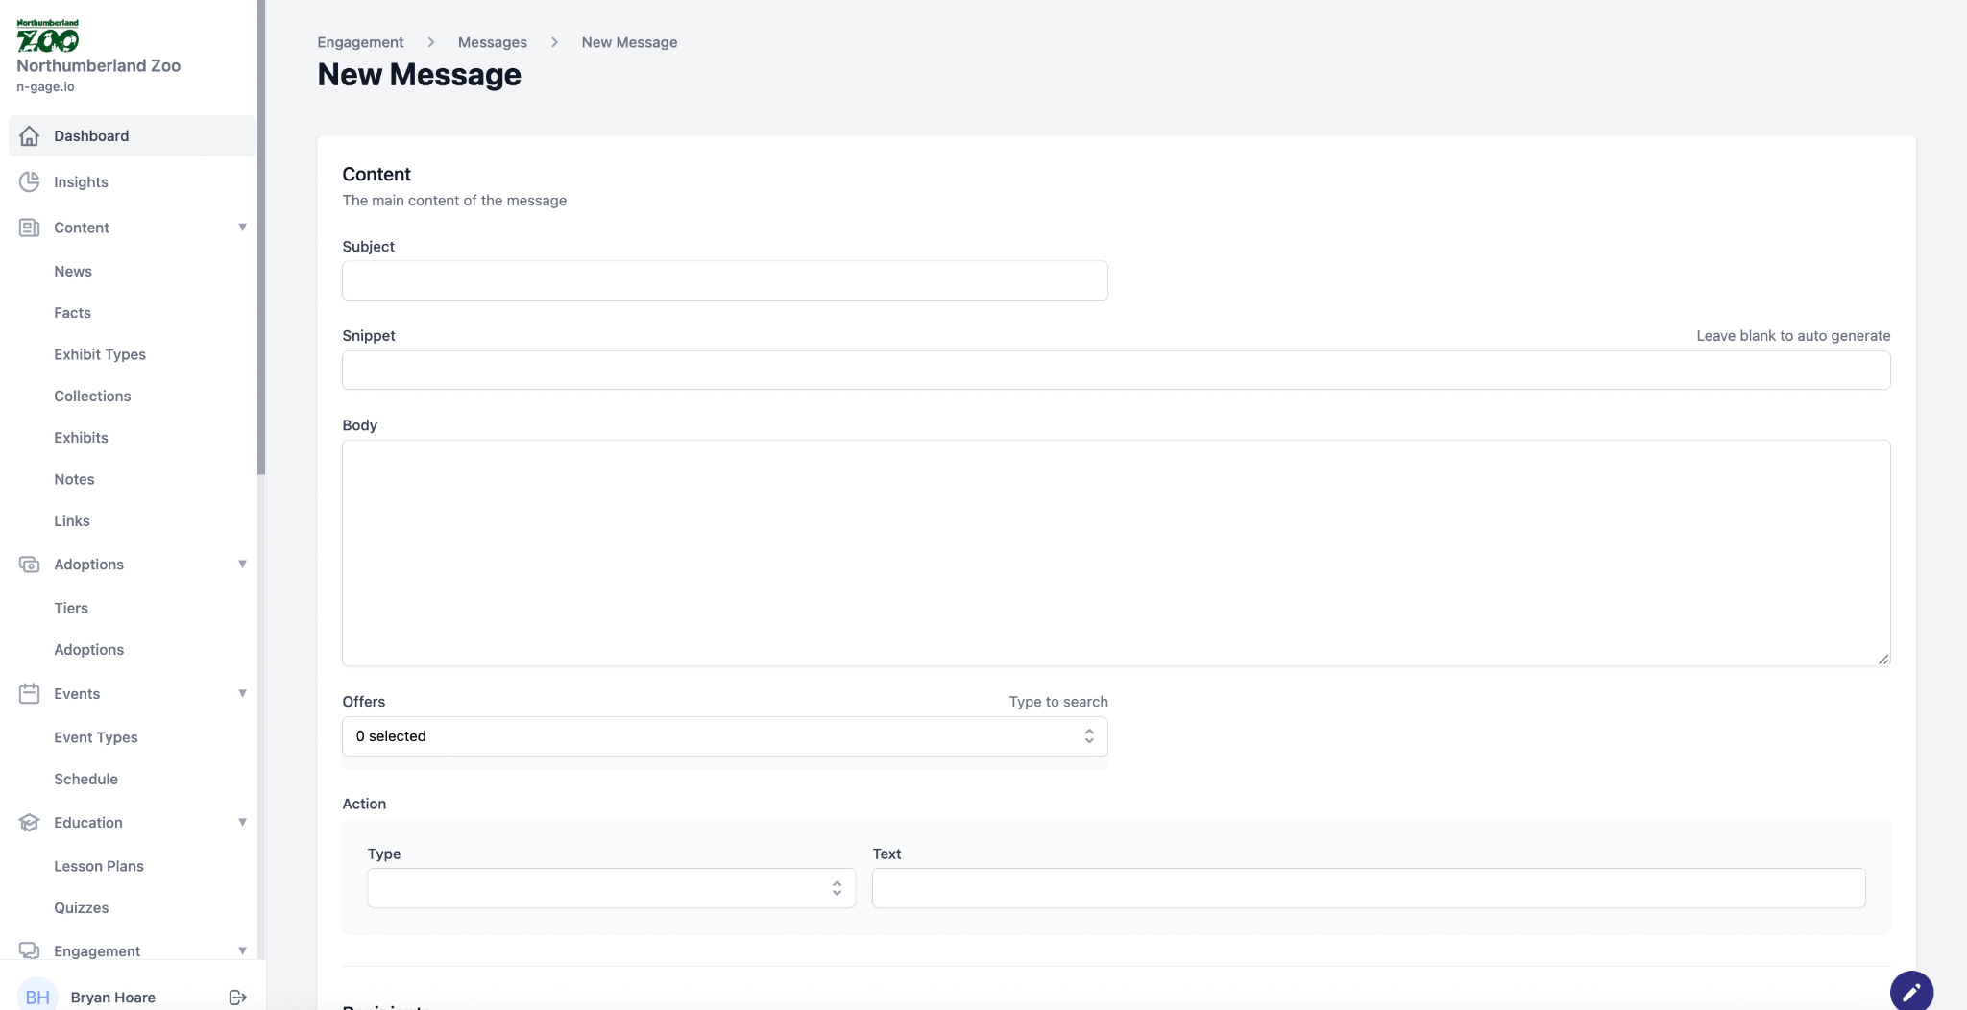
Task: Click the Events calendar icon
Action: coord(30,694)
